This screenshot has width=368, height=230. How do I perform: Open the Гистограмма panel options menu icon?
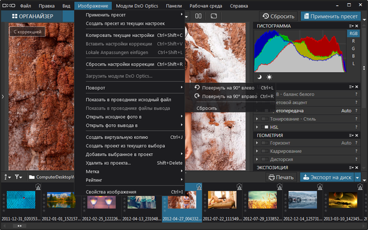351,26
